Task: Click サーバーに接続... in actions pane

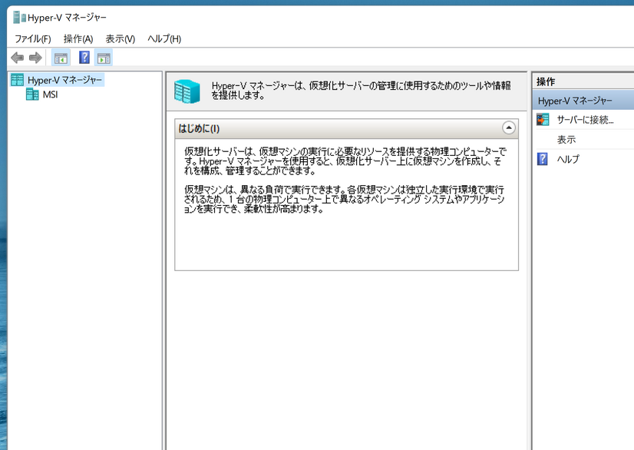Action: [x=585, y=120]
